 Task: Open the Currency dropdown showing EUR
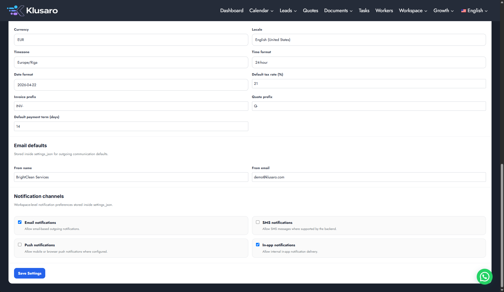pos(131,40)
